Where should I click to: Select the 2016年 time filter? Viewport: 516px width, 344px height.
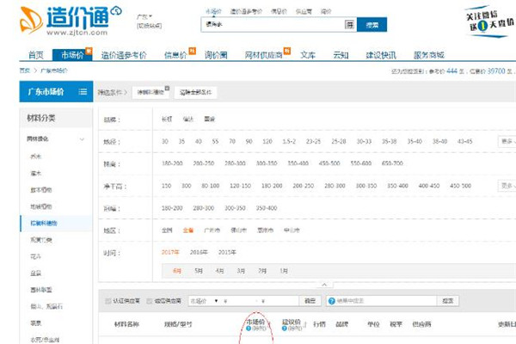(198, 252)
